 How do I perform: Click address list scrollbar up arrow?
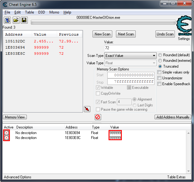tap(188, 133)
